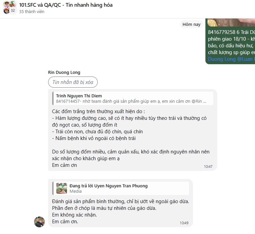
Task: Click the 32 members count badge
Action: click(13, 10)
